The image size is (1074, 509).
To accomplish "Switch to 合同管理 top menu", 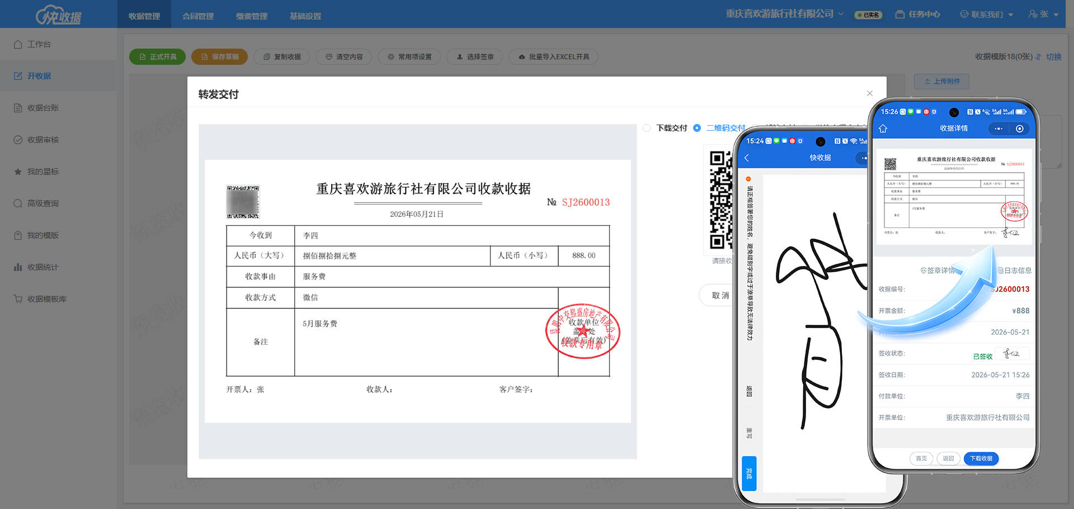I will [x=198, y=16].
